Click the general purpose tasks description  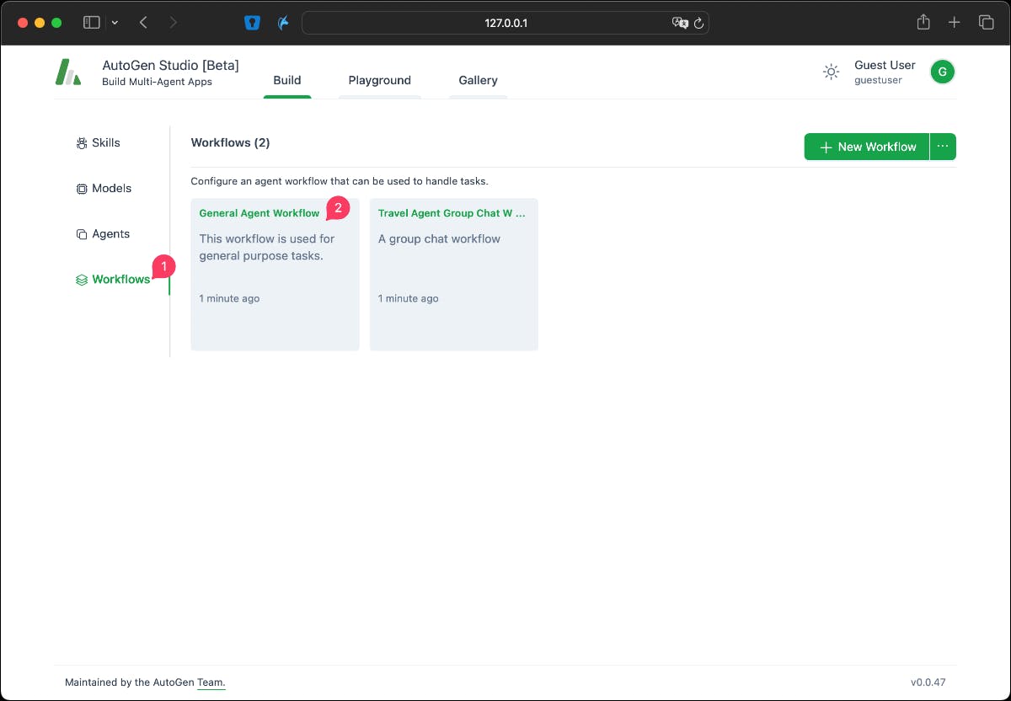point(267,248)
